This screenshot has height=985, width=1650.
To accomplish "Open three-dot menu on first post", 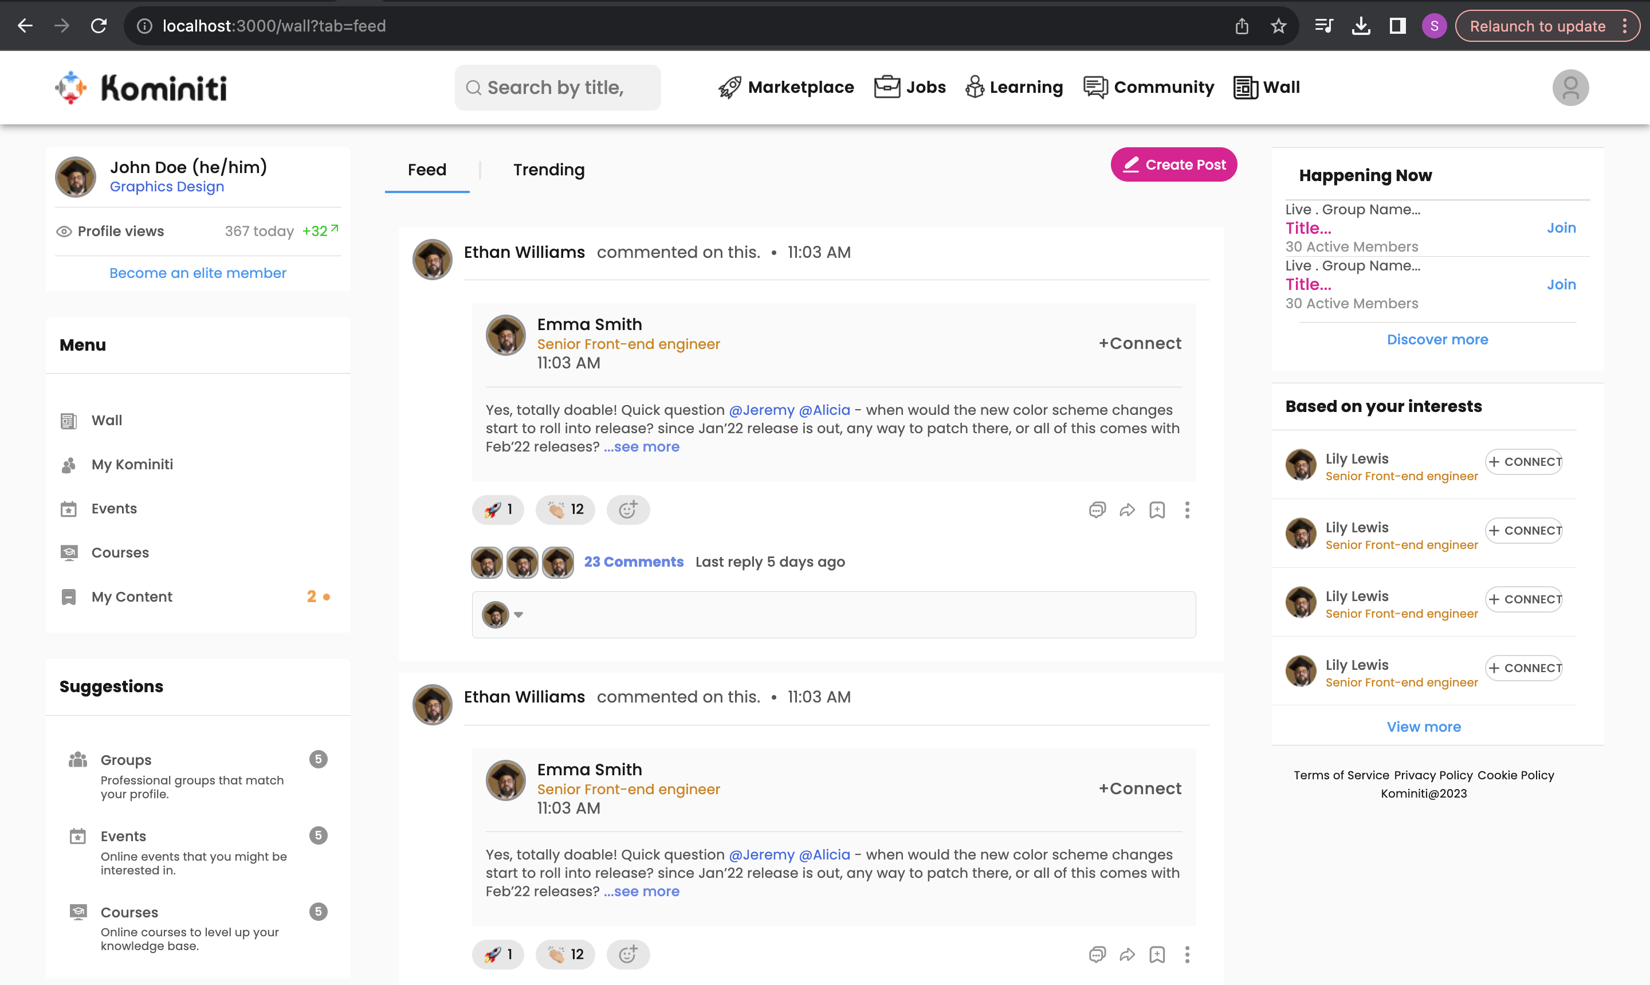I will pyautogui.click(x=1187, y=510).
